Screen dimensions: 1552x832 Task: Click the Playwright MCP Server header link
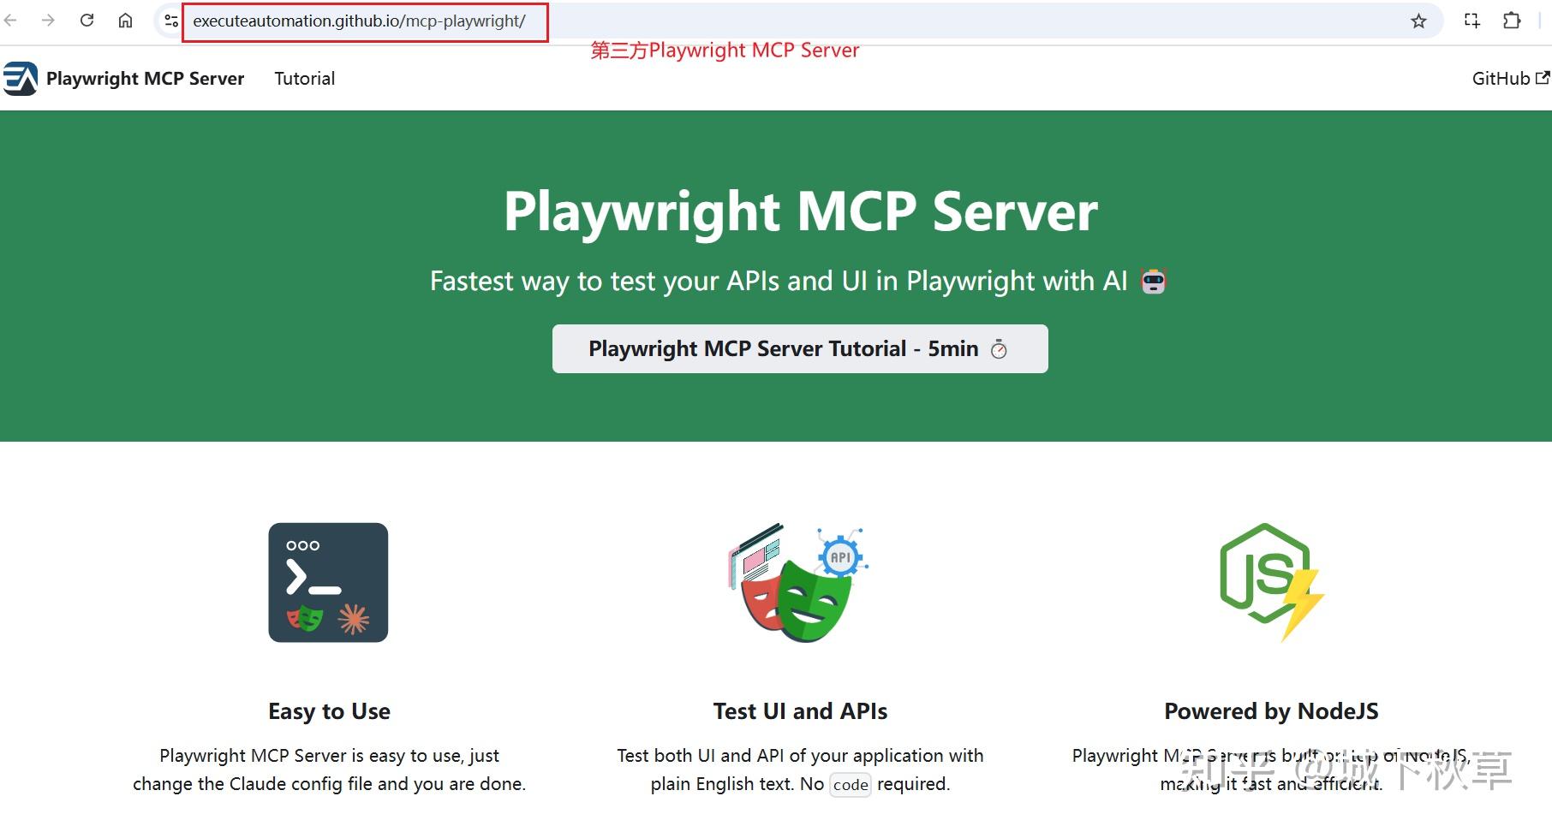[145, 78]
